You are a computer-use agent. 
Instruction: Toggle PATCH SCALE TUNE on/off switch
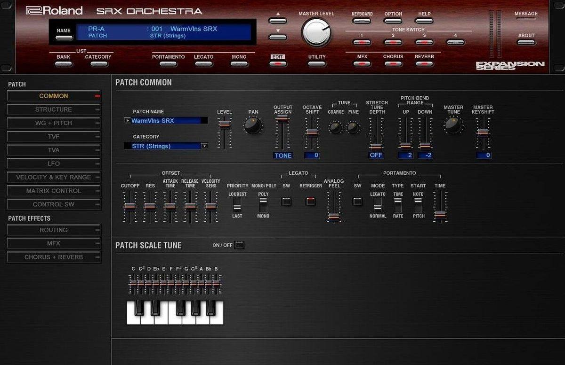click(239, 245)
